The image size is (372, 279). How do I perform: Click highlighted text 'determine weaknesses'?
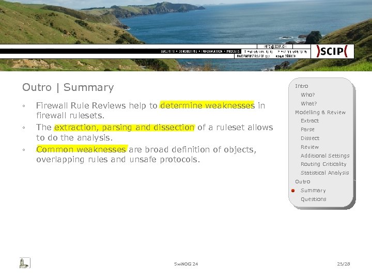click(x=207, y=105)
